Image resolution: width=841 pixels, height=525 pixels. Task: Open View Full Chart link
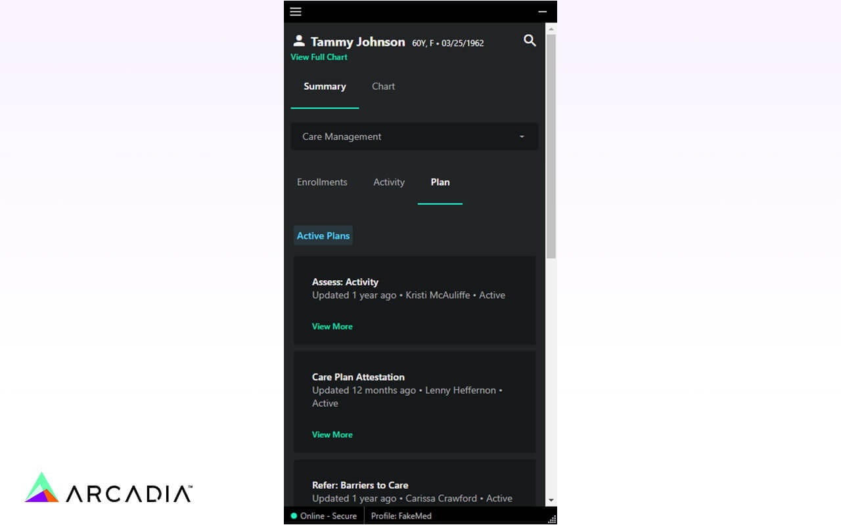tap(319, 57)
